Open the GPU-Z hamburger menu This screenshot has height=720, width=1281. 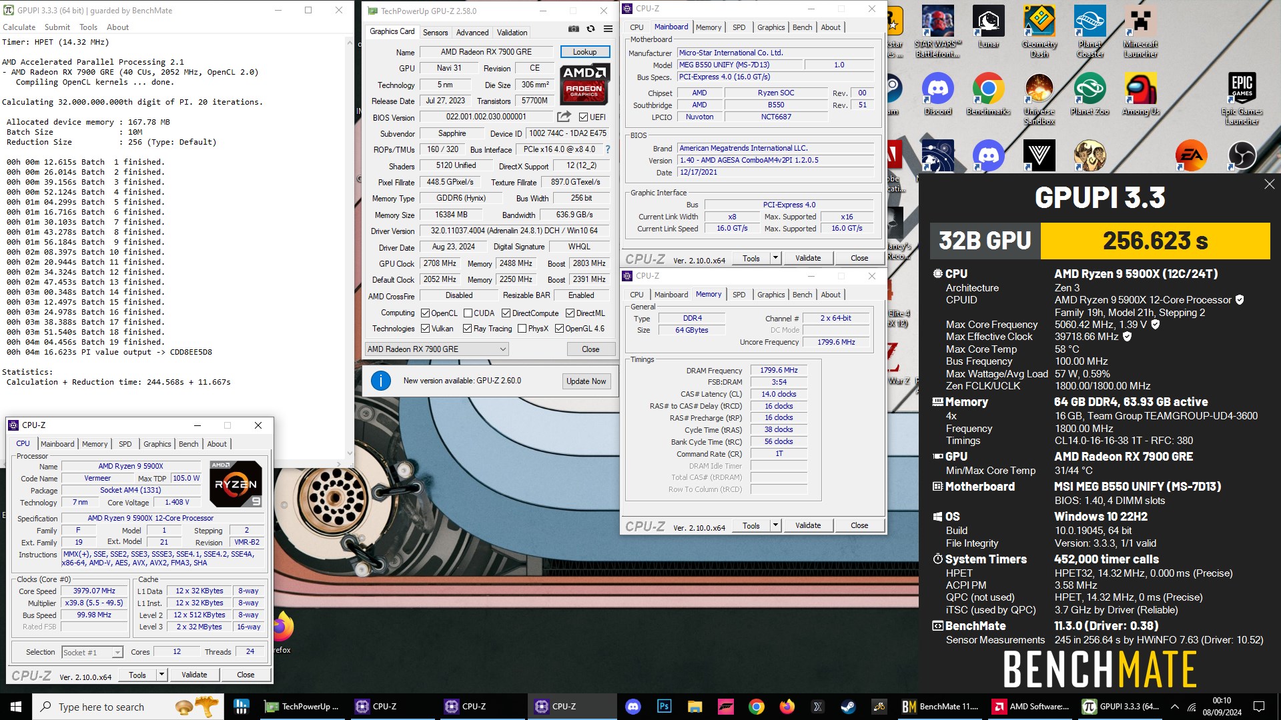608,29
